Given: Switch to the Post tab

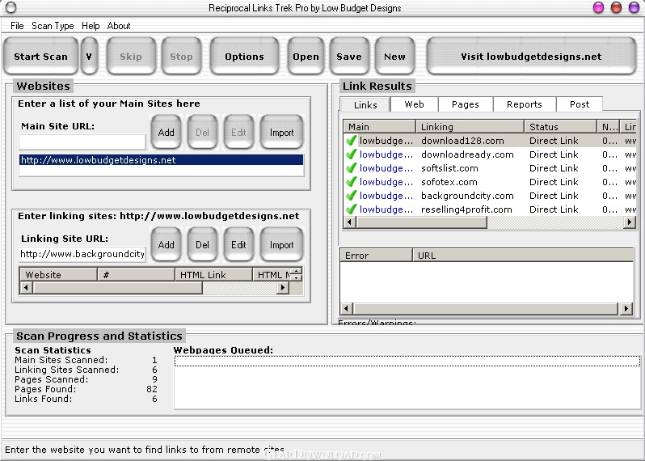Looking at the screenshot, I should [x=580, y=104].
